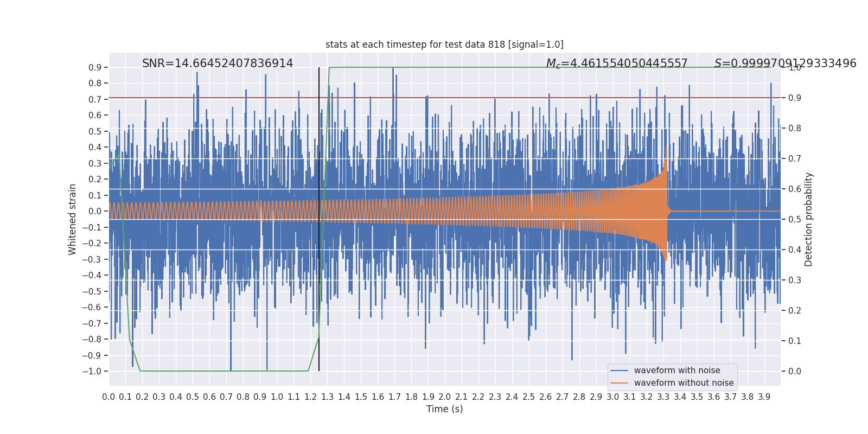This screenshot has width=868, height=434.
Task: Click the "Detection probability" axis label
Action: click(809, 219)
